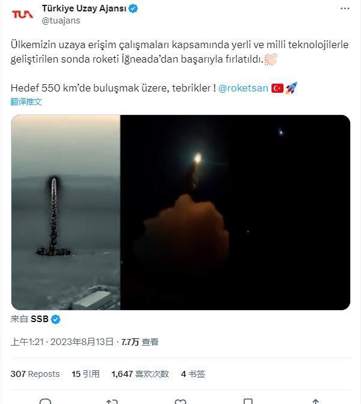Play the rocket launch video
This screenshot has width=361, height=404.
180,213
